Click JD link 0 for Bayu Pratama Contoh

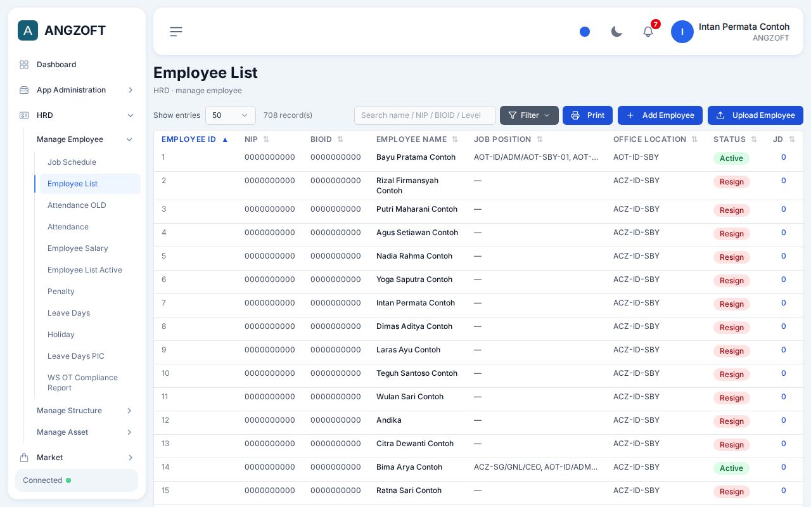(x=783, y=157)
